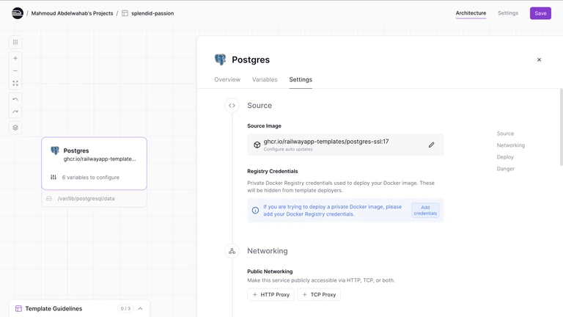Jump to Deploy in section nav
The height and width of the screenshot is (317, 563).
coord(505,157)
